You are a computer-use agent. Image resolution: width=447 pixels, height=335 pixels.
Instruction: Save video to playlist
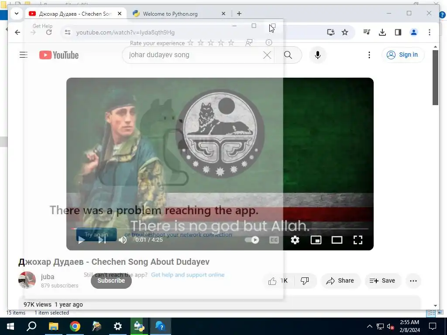[382, 281]
